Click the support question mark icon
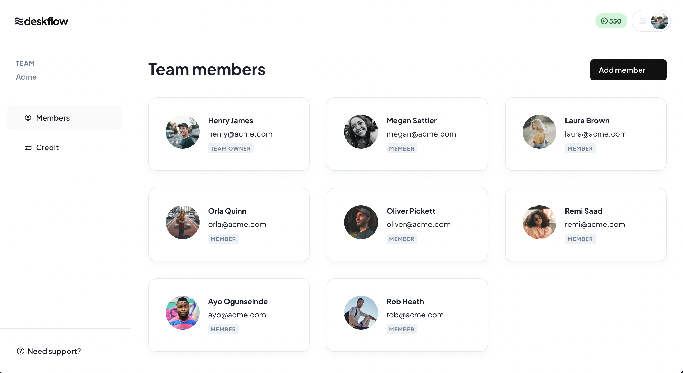683x373 pixels. click(x=20, y=351)
